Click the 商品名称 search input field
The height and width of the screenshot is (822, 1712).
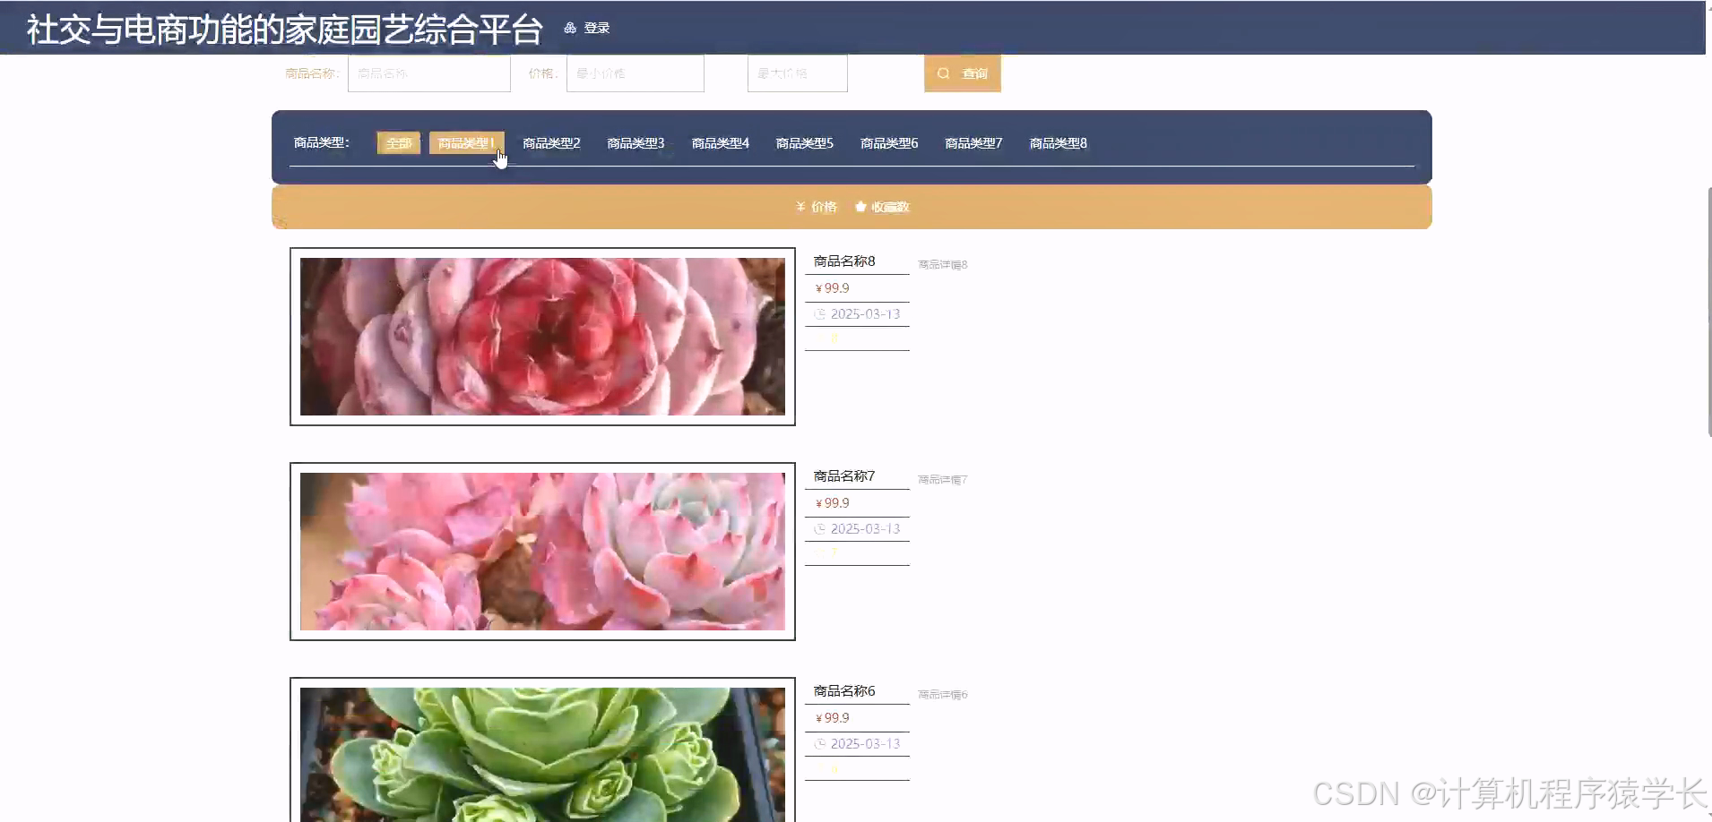tap(429, 73)
